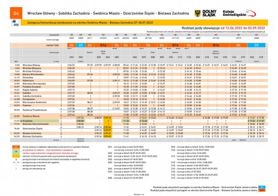
Task: Click the Koleje Dolnośląskie red arrow logo
Action: (251, 13)
